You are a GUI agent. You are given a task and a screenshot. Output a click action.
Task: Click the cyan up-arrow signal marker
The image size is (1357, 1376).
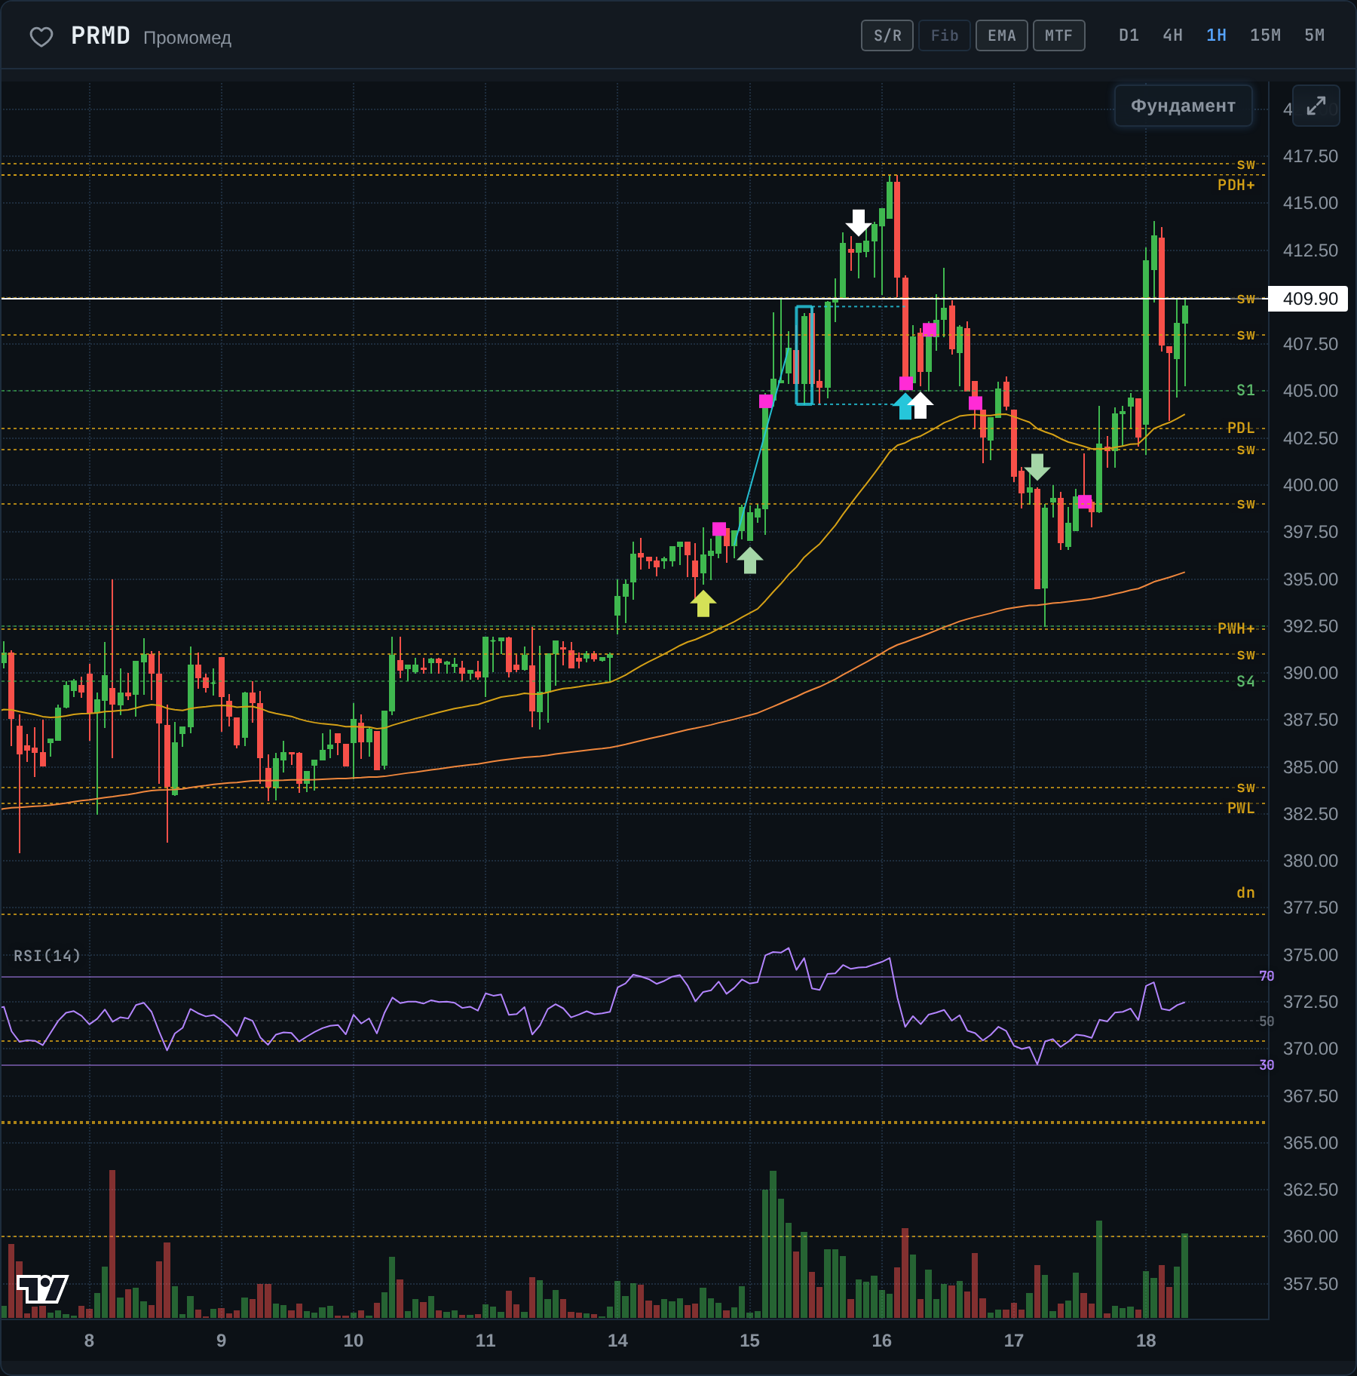[x=904, y=407]
